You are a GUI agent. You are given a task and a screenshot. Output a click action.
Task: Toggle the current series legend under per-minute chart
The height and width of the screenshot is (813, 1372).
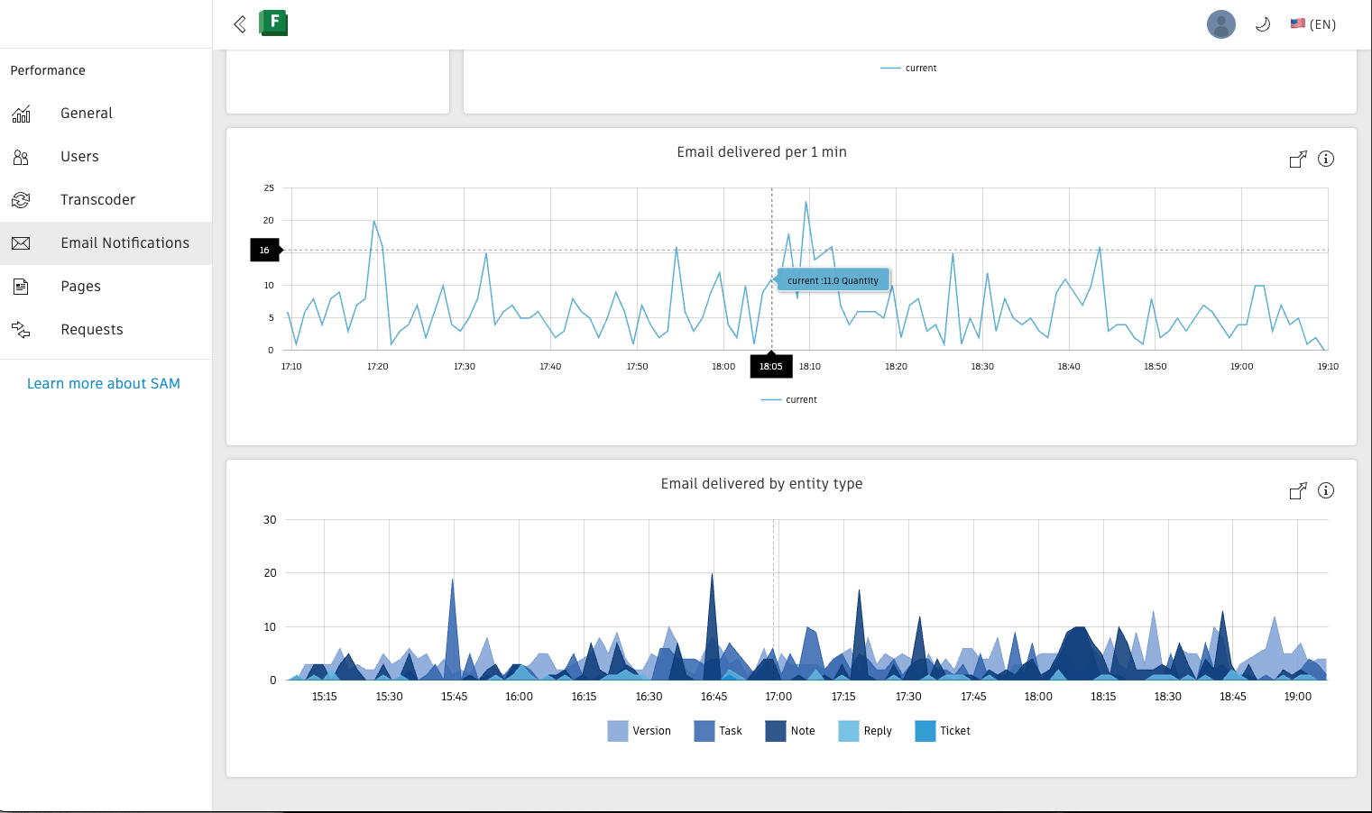point(789,400)
